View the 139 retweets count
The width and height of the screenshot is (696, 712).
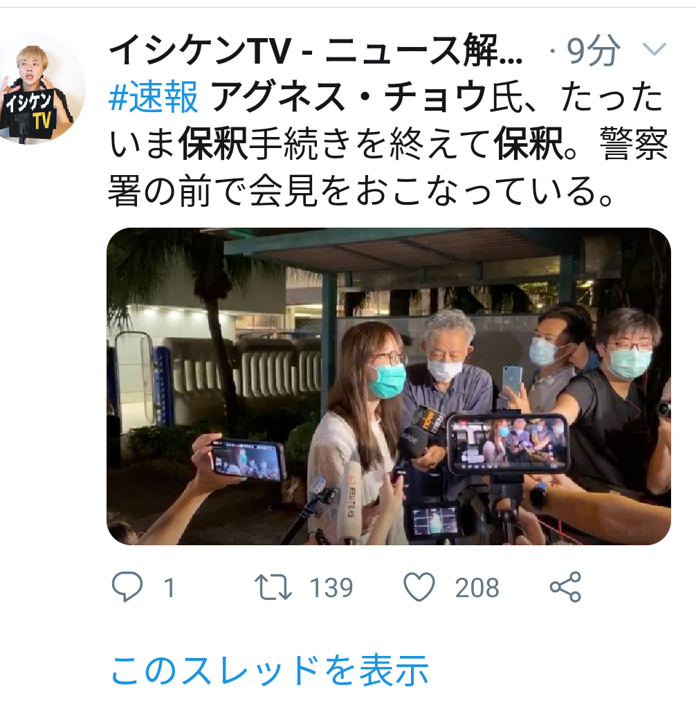[331, 587]
